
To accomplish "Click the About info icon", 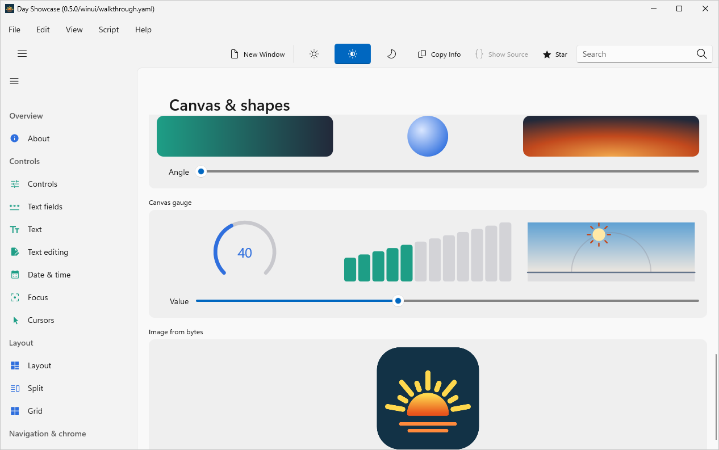I will click(x=15, y=138).
